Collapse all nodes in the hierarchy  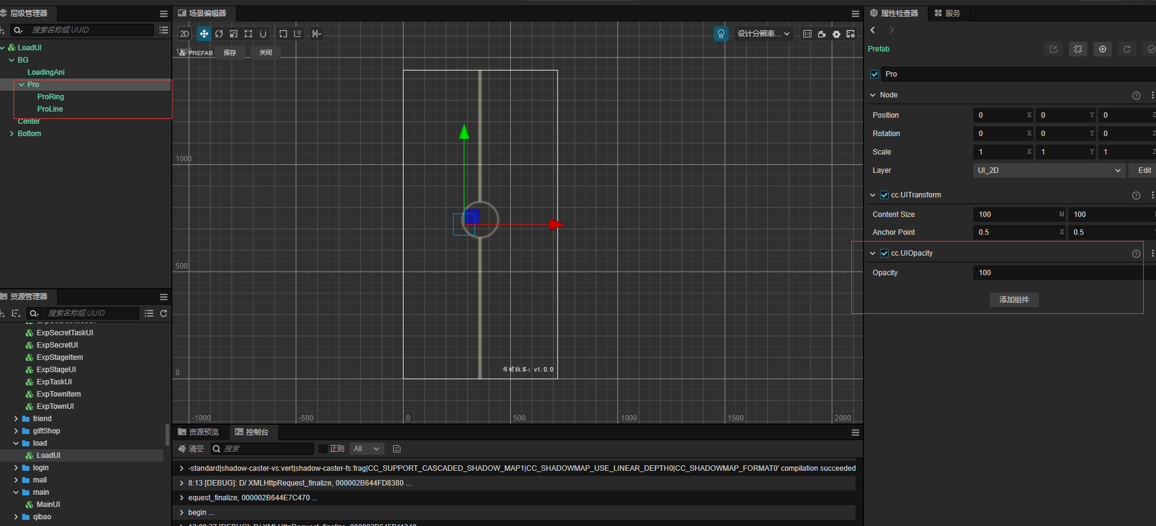pos(164,30)
